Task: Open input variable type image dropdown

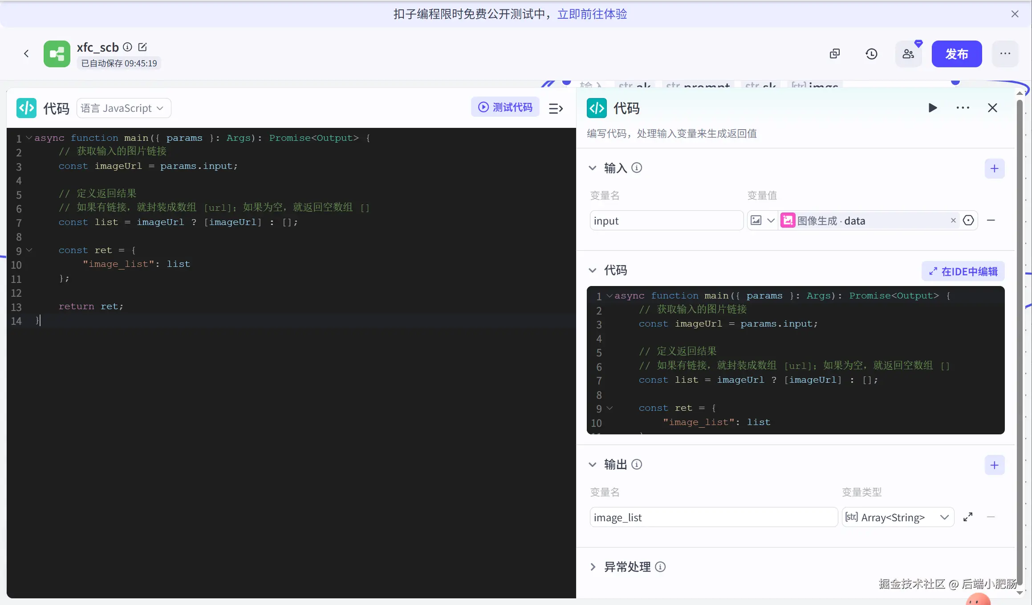Action: point(762,221)
